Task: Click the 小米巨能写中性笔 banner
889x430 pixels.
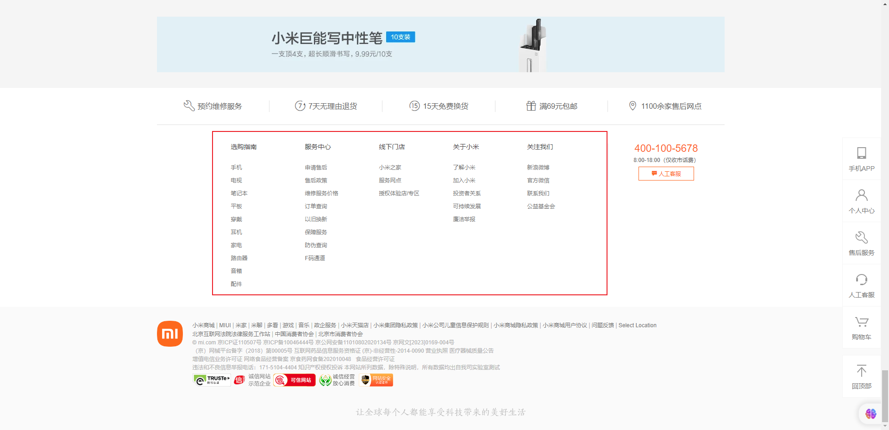Action: pyautogui.click(x=440, y=44)
